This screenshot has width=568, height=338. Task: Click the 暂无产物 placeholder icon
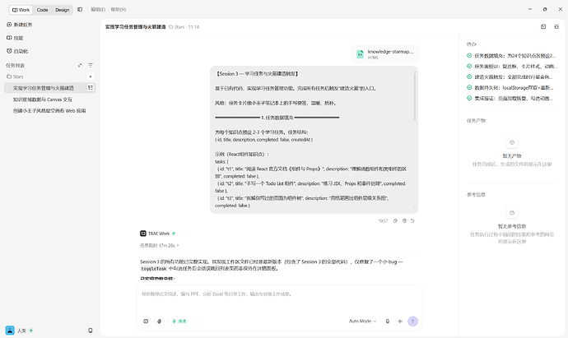point(512,142)
